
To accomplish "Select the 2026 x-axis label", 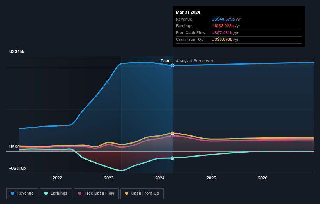I will point(263,178).
